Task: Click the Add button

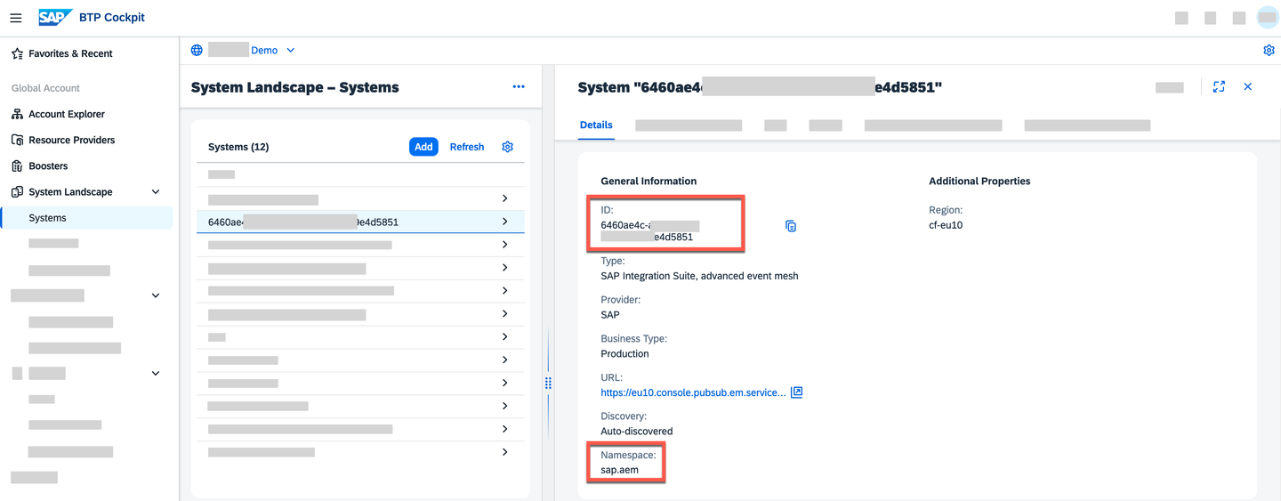Action: (x=423, y=147)
